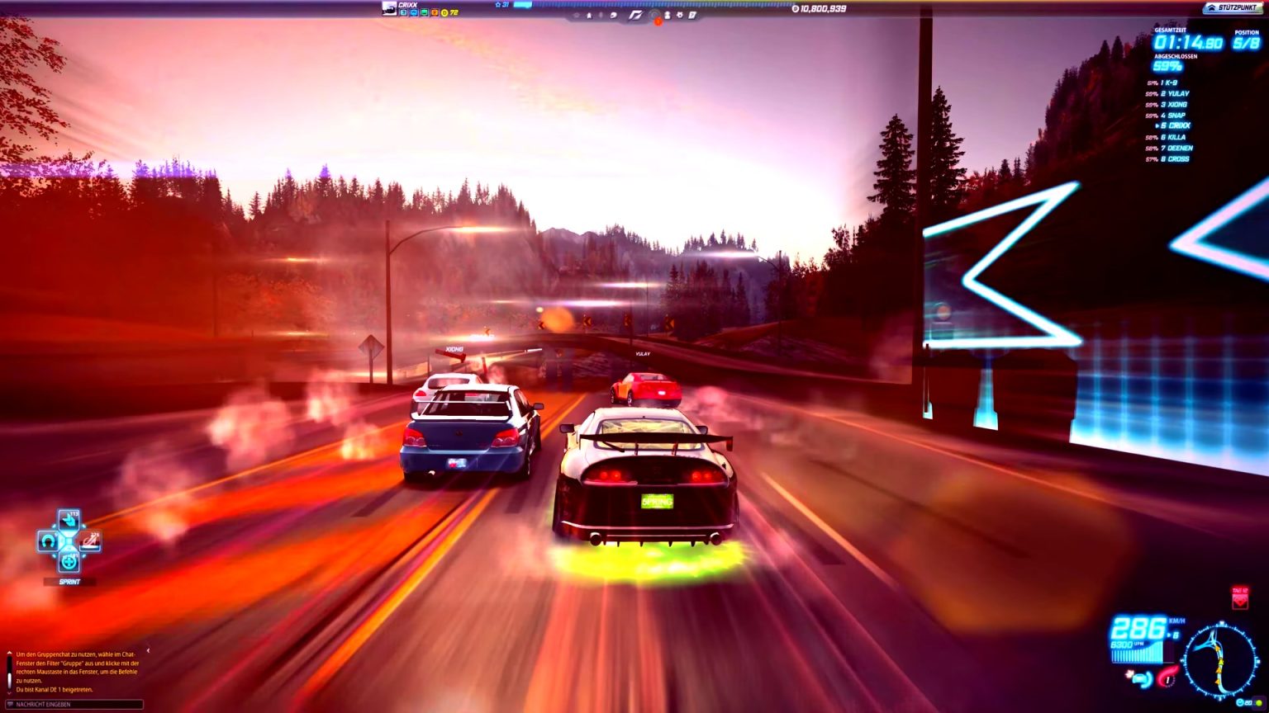This screenshot has width=1269, height=713.
Task: Activate the Nitrous power-up
Action: pyautogui.click(x=90, y=541)
